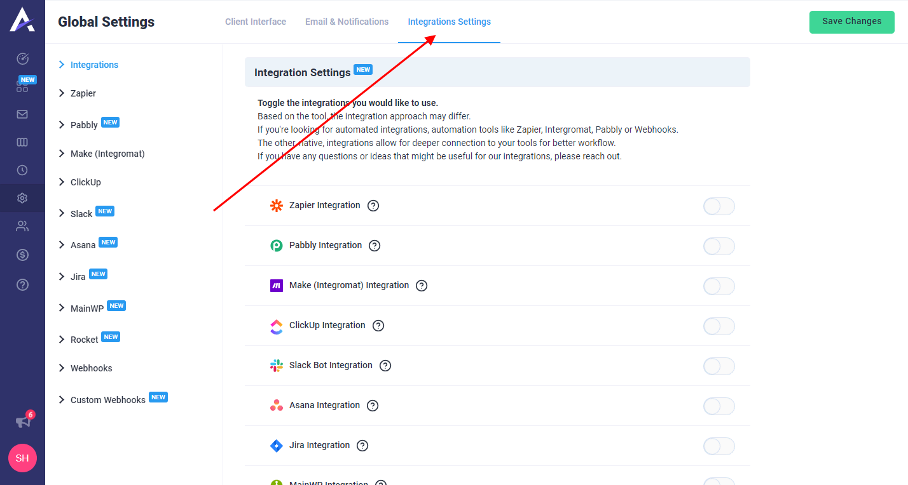The width and height of the screenshot is (908, 485).
Task: Switch to the Client Interface tab
Action: click(x=256, y=22)
